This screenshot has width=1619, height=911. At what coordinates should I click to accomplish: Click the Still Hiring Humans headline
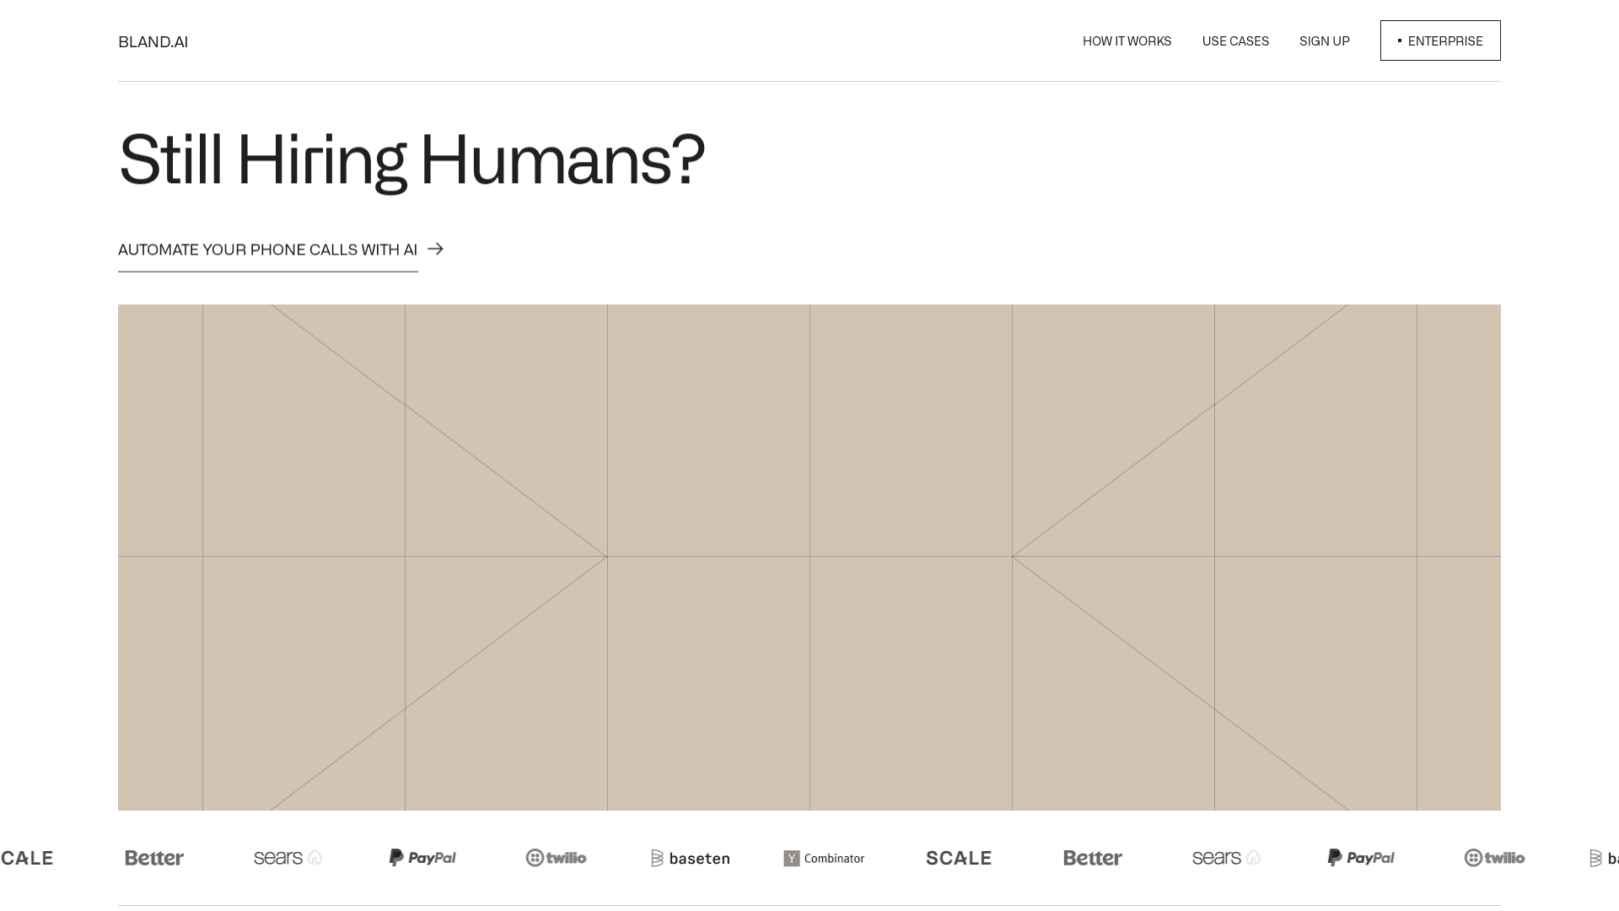pyautogui.click(x=411, y=160)
